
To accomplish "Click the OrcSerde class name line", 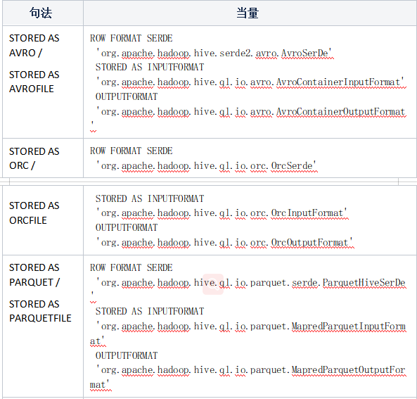I will click(206, 165).
